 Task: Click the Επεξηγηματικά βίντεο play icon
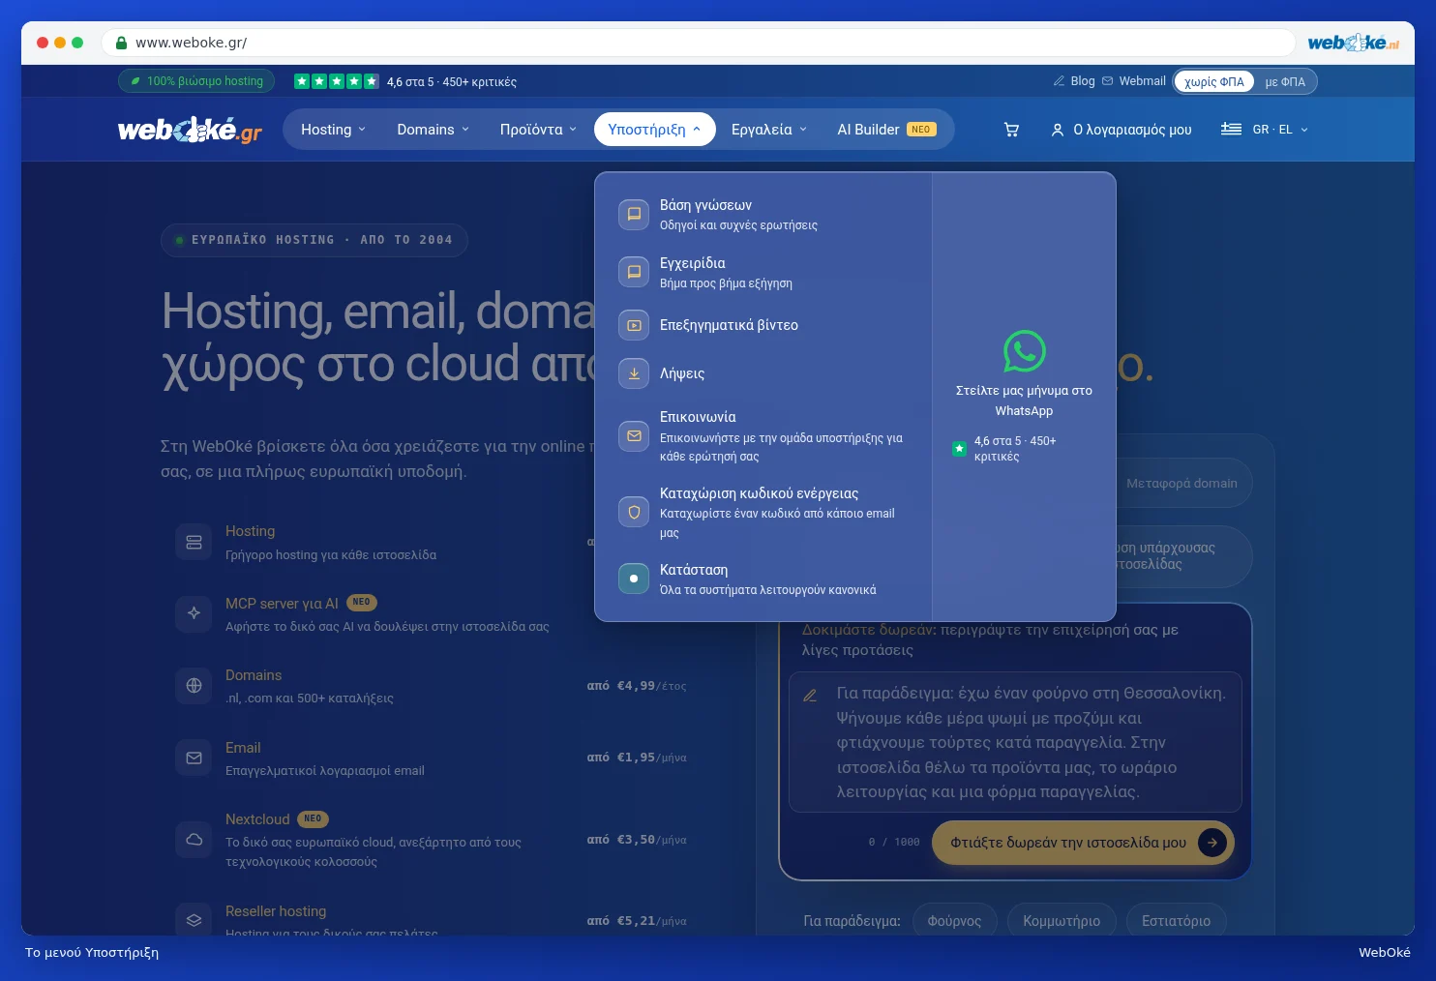[634, 325]
